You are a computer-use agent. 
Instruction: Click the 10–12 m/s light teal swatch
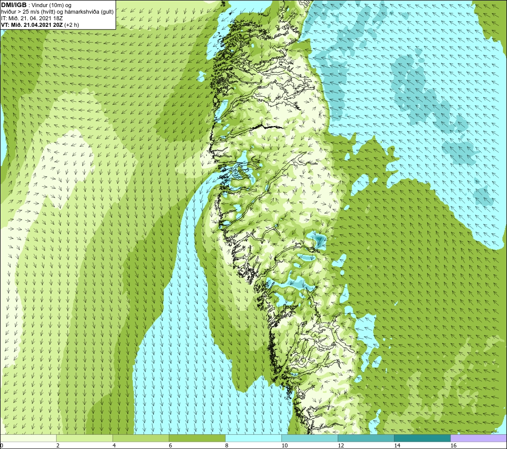click(x=310, y=438)
